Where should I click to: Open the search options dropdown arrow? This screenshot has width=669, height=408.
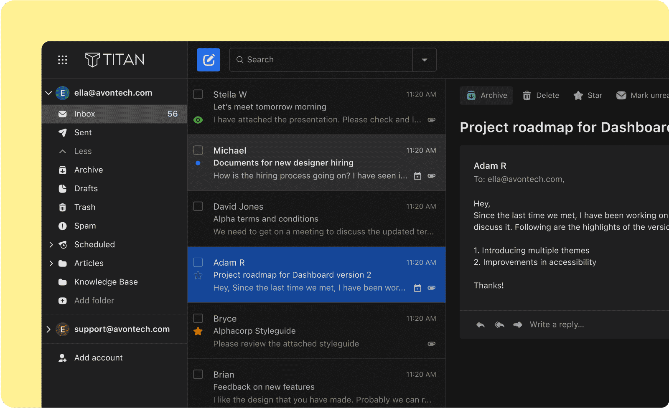point(424,60)
